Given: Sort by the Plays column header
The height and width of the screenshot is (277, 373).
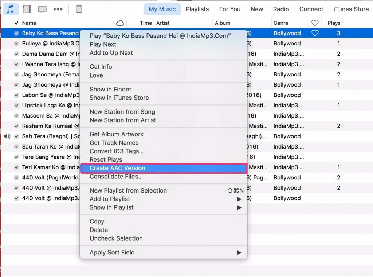Looking at the screenshot, I should click(x=334, y=23).
